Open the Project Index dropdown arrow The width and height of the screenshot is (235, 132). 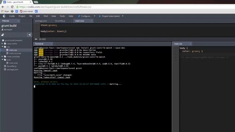click(x=123, y=16)
